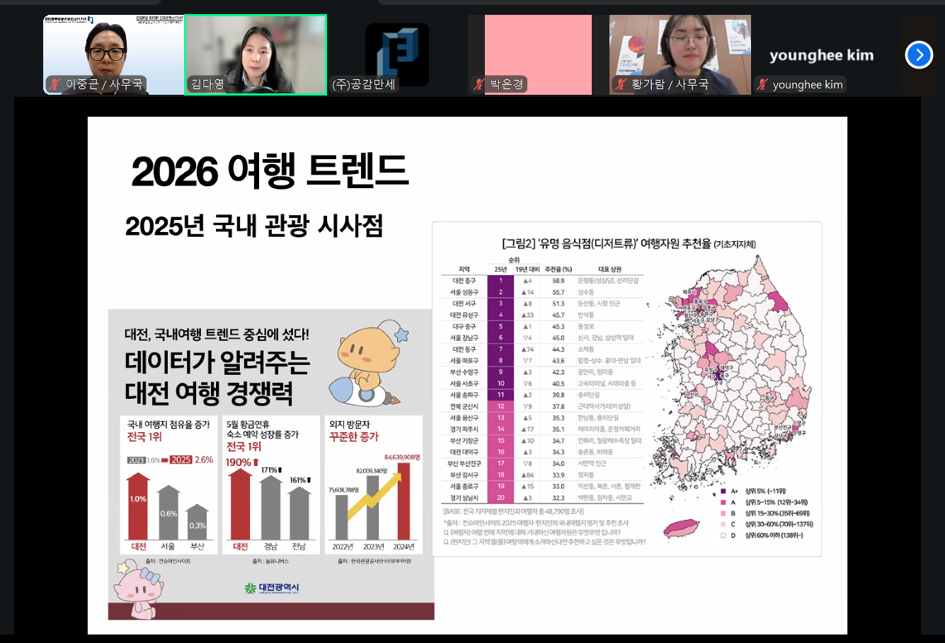Click the '대표 상권' column header
Screen dimensions: 945x643
click(609, 270)
